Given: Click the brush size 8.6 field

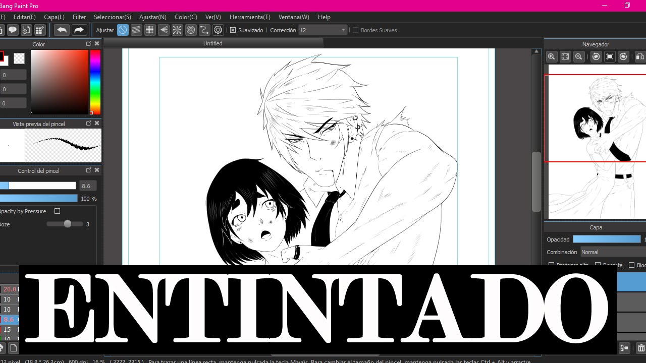Looking at the screenshot, I should point(88,186).
